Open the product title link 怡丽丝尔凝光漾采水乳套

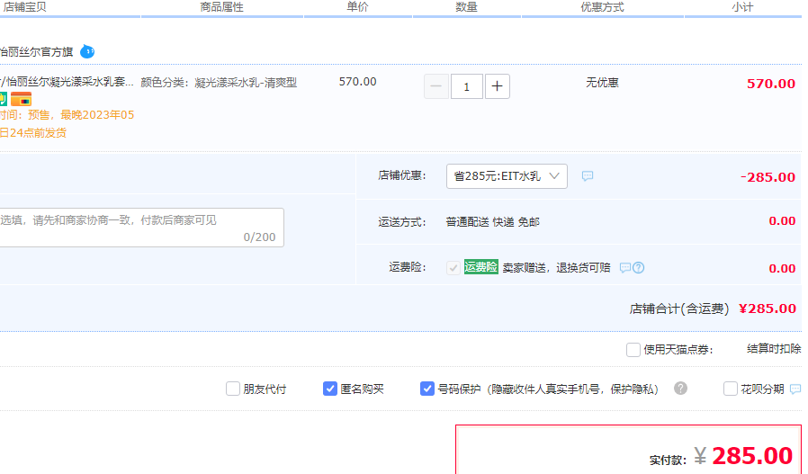pyautogui.click(x=67, y=82)
